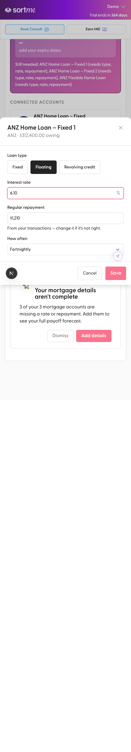Image resolution: width=131 pixels, height=752 pixels.
Task: Click the Add details button
Action: click(x=94, y=336)
